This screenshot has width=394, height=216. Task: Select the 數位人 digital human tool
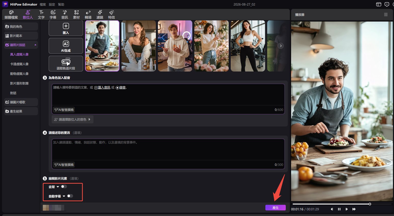(28, 15)
